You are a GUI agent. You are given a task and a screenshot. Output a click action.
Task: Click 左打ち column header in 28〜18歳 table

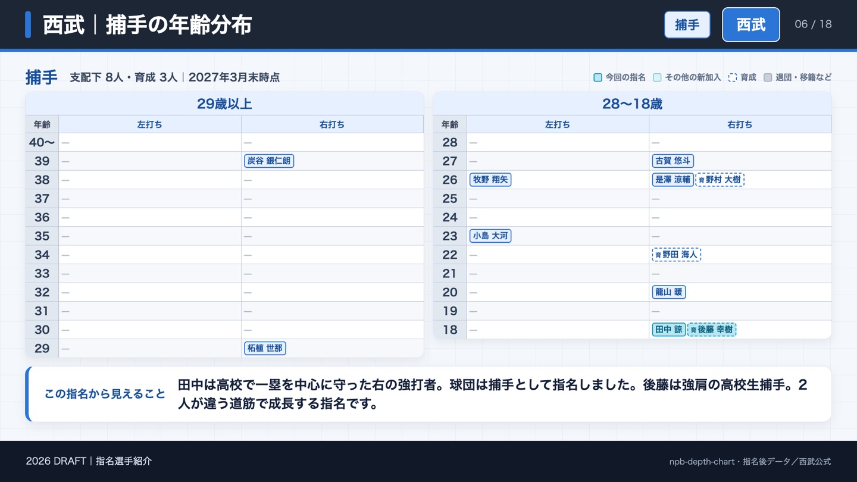click(558, 124)
